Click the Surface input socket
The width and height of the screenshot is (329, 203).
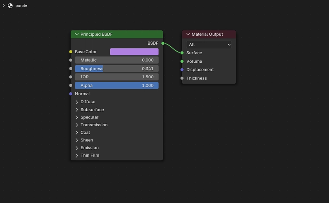click(182, 53)
